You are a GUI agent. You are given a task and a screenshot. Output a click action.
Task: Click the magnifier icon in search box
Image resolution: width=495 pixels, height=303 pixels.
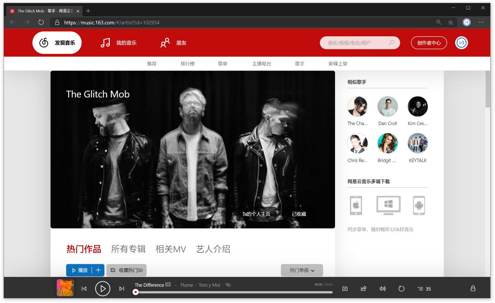(391, 43)
